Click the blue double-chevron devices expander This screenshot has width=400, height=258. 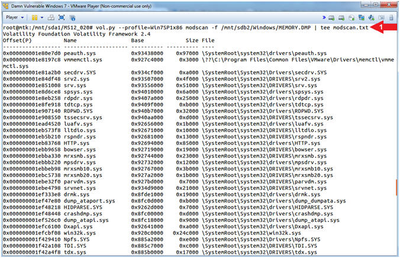coord(324,17)
